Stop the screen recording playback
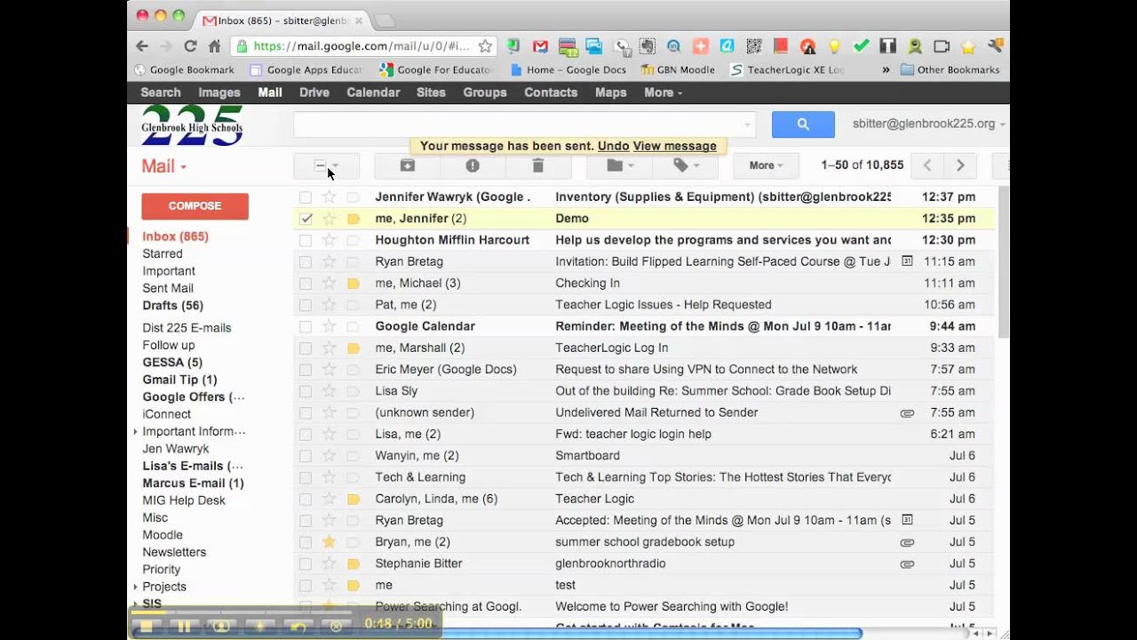 pos(147,627)
